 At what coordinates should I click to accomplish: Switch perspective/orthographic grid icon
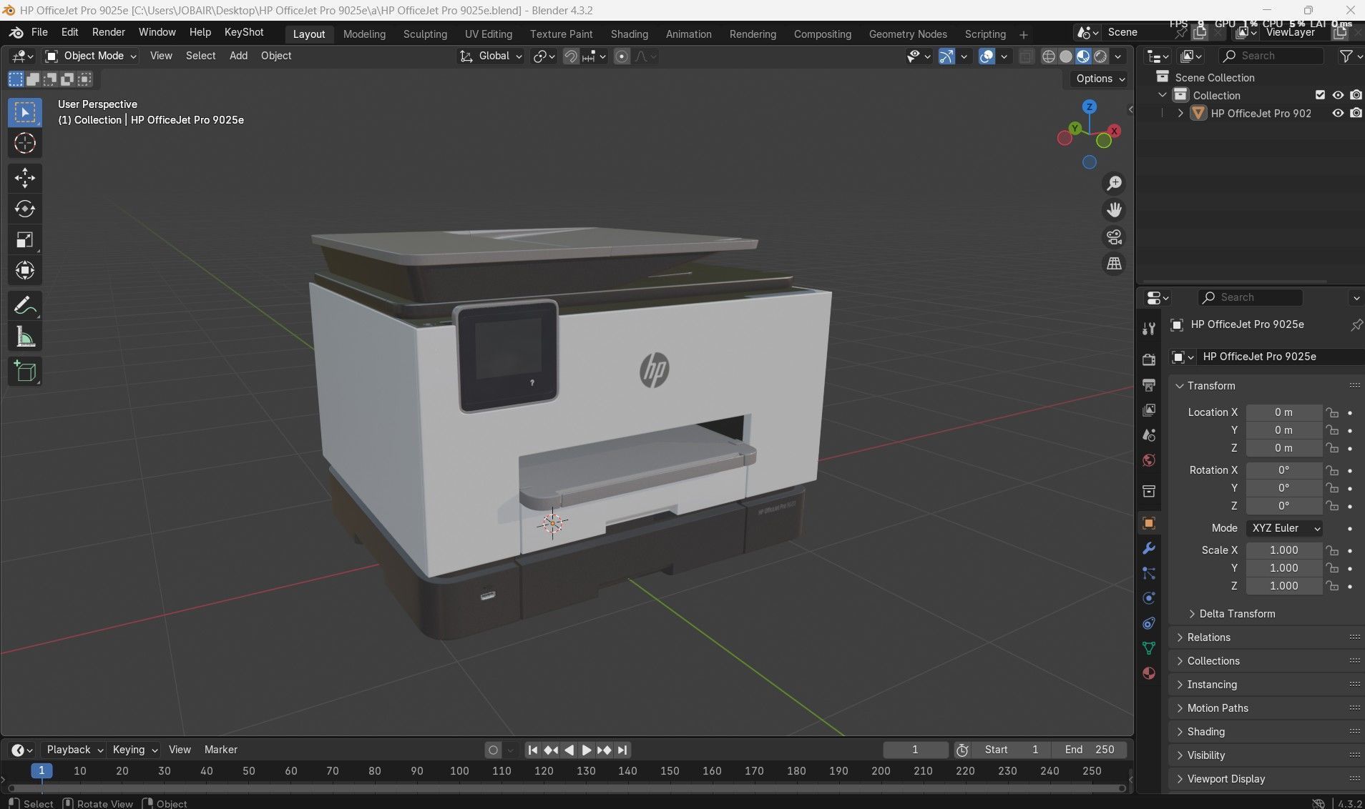click(1114, 264)
